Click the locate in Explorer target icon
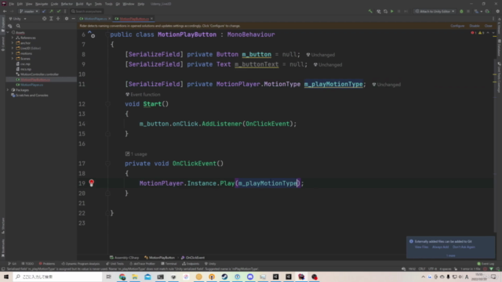This screenshot has width=502, height=282. coord(44,19)
